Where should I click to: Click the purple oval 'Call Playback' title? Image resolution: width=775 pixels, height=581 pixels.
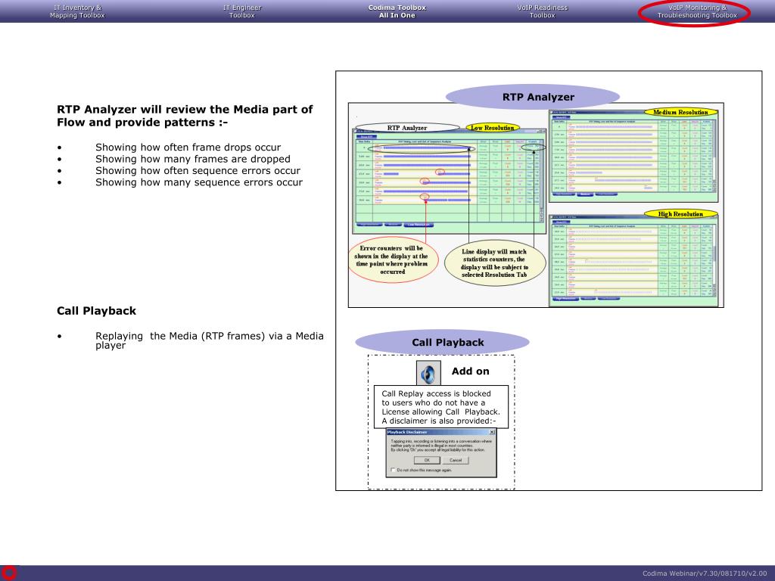442,343
